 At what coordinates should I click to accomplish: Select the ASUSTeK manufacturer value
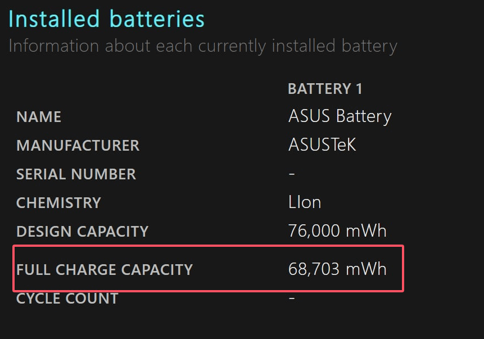click(322, 145)
